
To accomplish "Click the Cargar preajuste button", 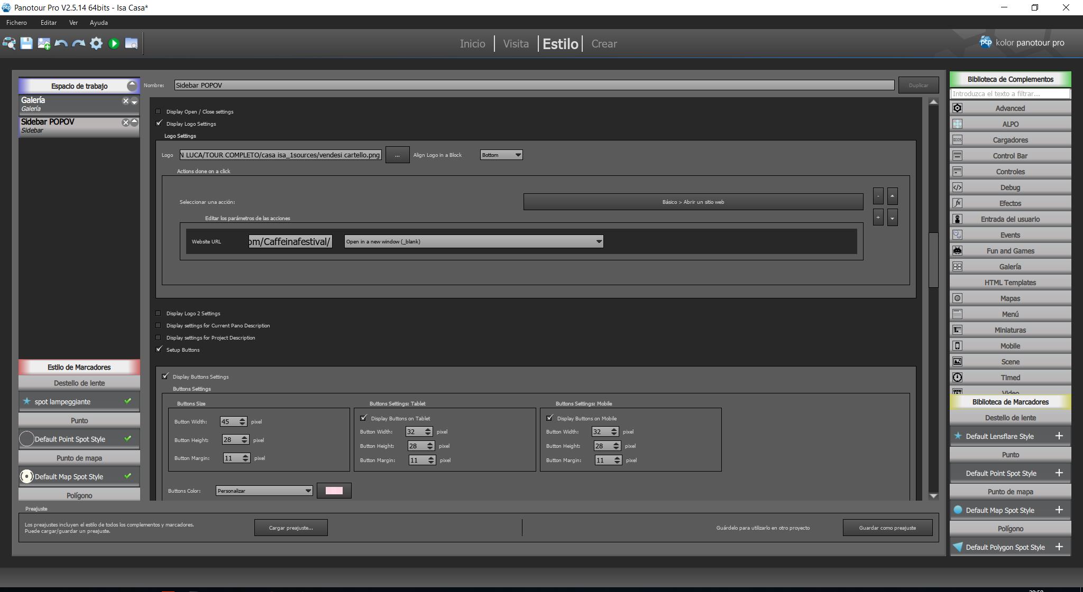I will 291,528.
